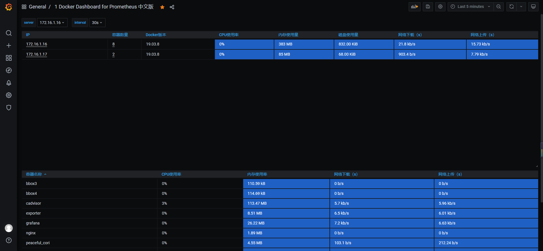Open the interval 30s dropdown
The image size is (543, 251).
point(97,23)
